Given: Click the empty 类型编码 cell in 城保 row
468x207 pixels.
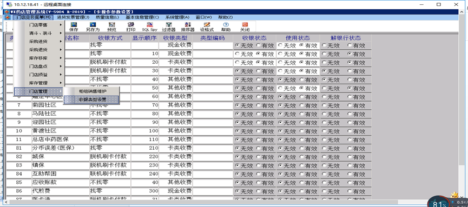Looking at the screenshot, I should [212, 157].
